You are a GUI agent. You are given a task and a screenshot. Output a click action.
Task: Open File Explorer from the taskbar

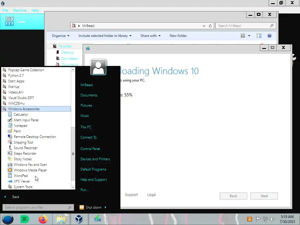tap(61, 219)
